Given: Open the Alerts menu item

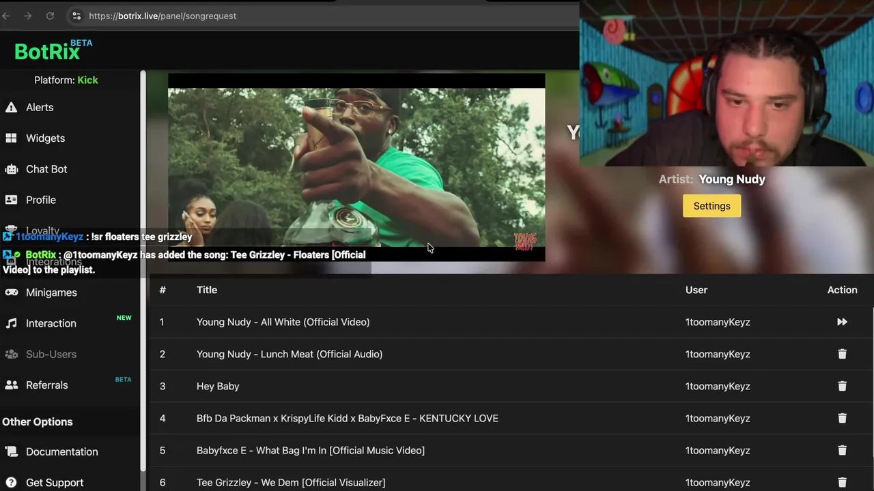Looking at the screenshot, I should [x=40, y=107].
